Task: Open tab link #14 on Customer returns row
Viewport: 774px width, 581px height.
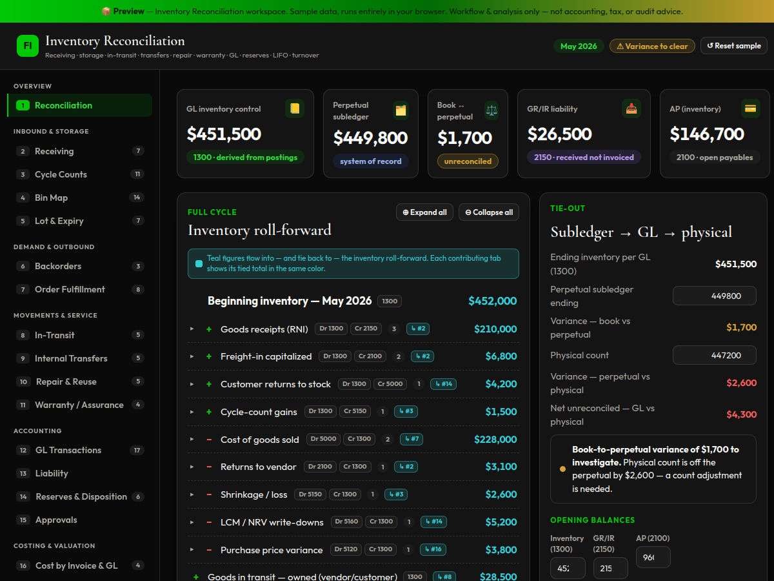Action: [x=442, y=384]
